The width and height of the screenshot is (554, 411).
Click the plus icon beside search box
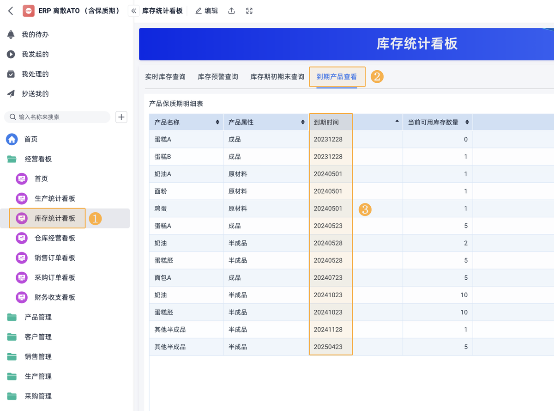click(121, 117)
